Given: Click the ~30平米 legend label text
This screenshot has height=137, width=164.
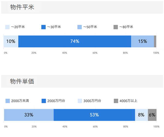Looking at the screenshot, I should click(x=54, y=27).
